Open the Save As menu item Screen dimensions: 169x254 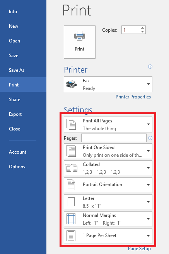pos(17,70)
